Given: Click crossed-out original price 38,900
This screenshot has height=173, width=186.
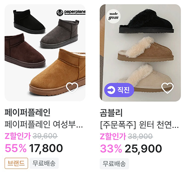Looking at the screenshot, I should point(140,136).
